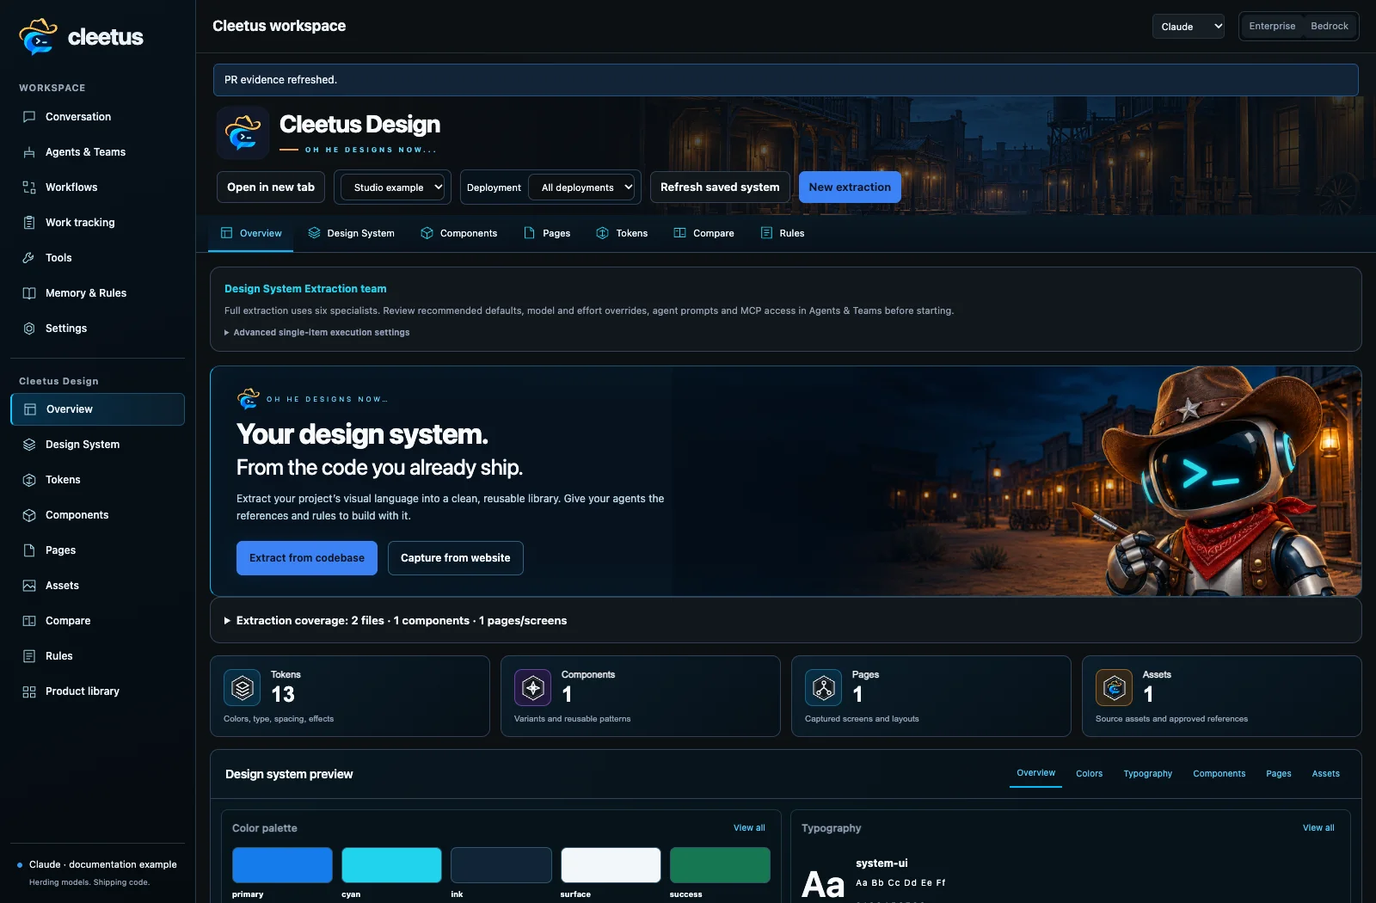Screen dimensions: 1376x903
Task: Expand Advanced single-item execution settings
Action: 317,333
